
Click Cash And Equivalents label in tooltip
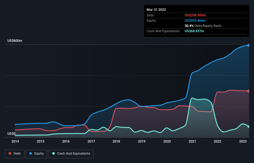(163, 31)
